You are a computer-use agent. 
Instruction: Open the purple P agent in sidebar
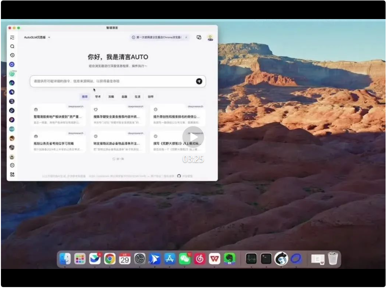[12, 120]
